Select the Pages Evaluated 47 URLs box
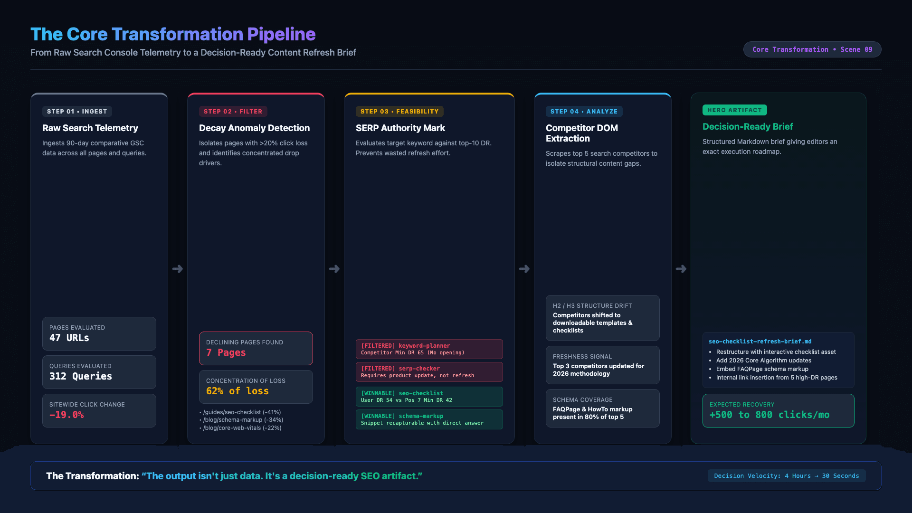Viewport: 912px width, 513px height. pos(99,333)
